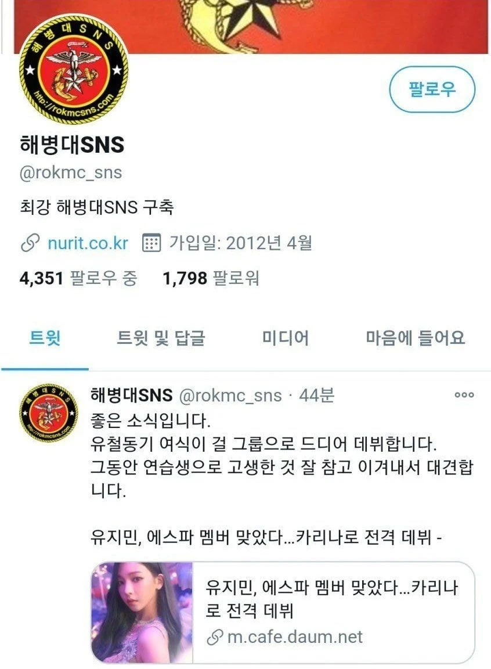The image size is (491, 669).
Task: Open the tweet's three-dot more menu
Action: coord(464,395)
